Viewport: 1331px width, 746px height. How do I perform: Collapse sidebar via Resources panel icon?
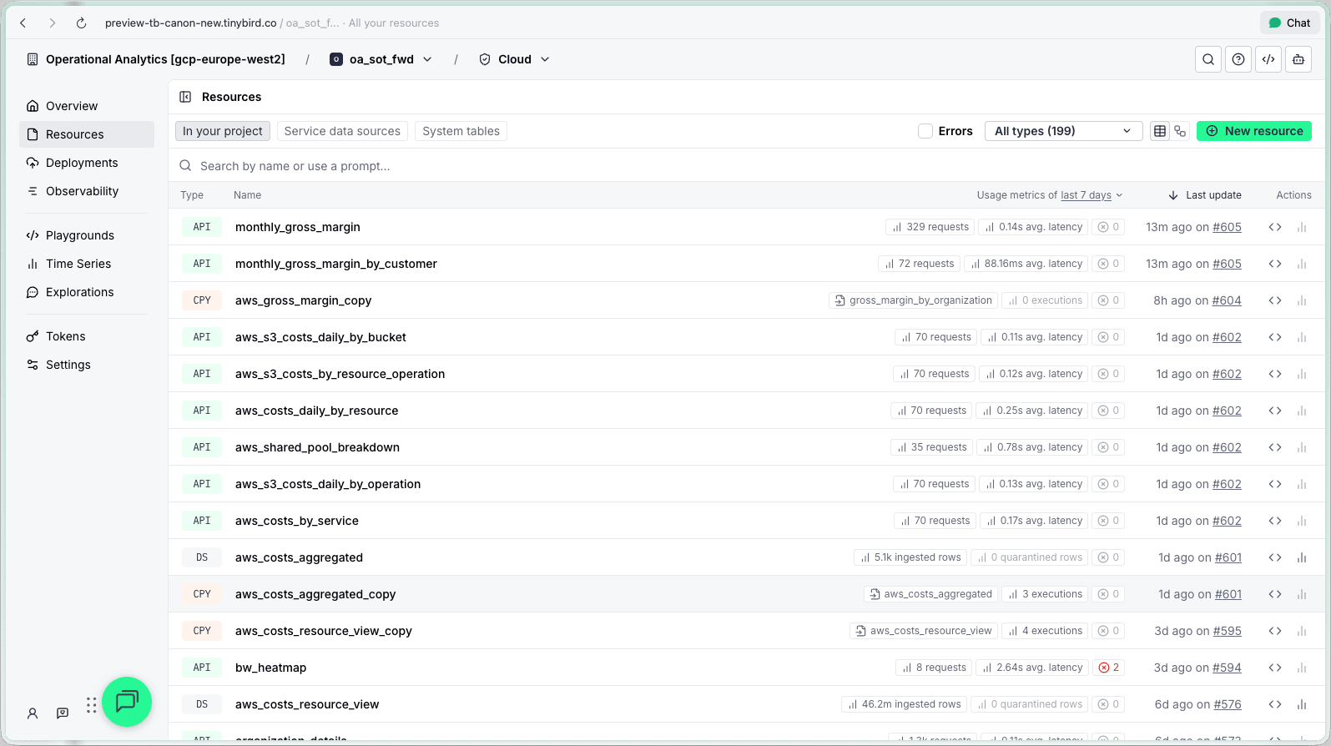point(186,97)
